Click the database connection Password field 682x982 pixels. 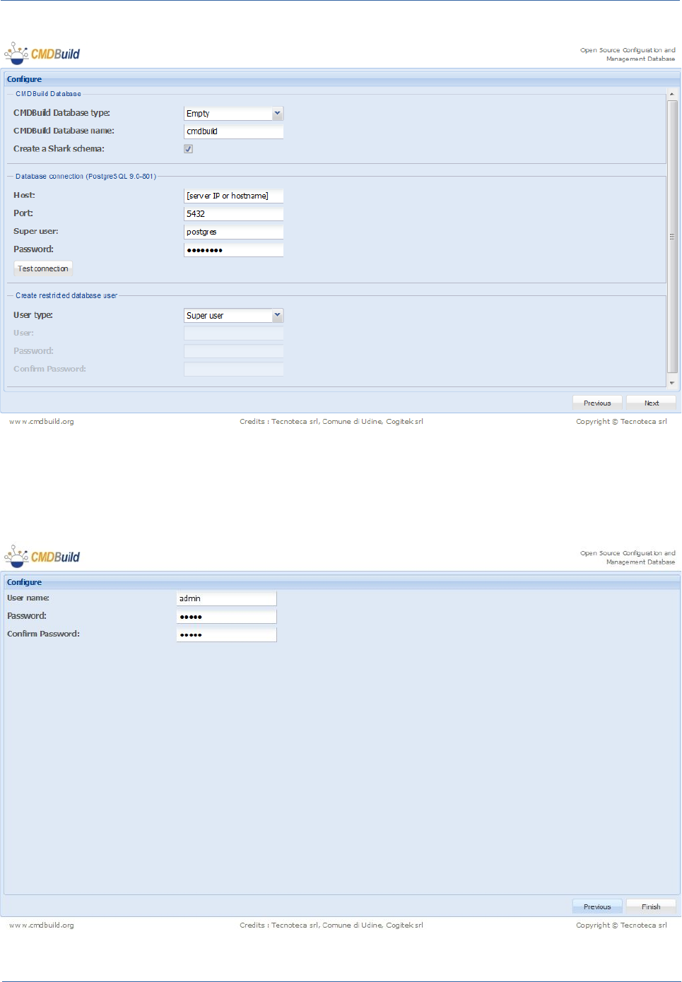(233, 250)
